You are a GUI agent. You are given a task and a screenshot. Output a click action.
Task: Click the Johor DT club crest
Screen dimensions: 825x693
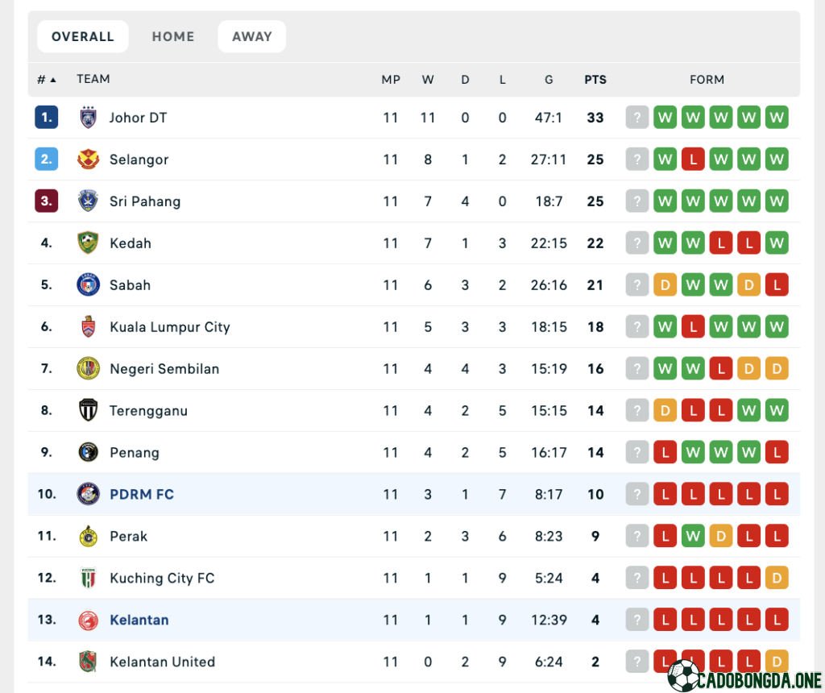(x=88, y=118)
